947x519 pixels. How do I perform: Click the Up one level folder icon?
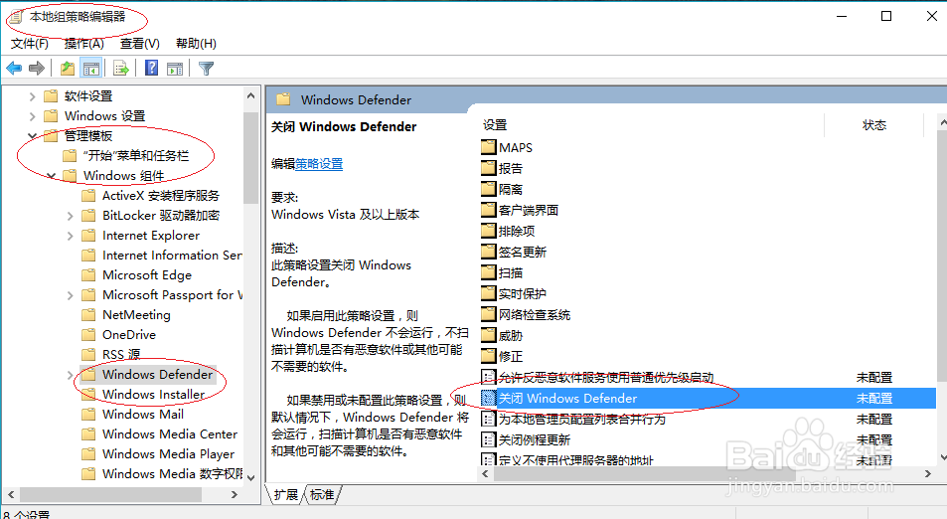(68, 69)
